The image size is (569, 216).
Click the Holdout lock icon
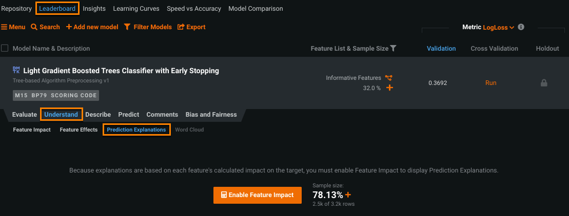544,83
